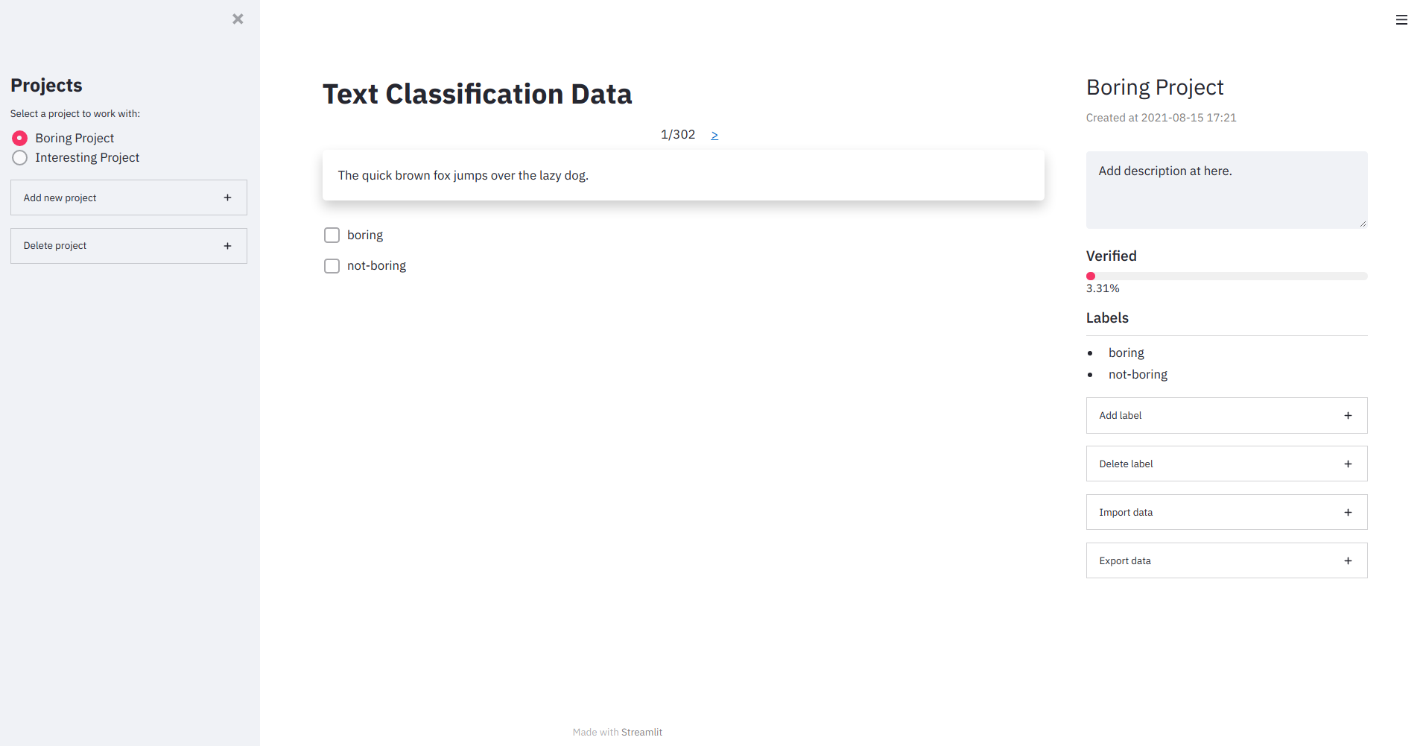1426x746 pixels.
Task: Open the hamburger menu at top right
Action: point(1401,20)
